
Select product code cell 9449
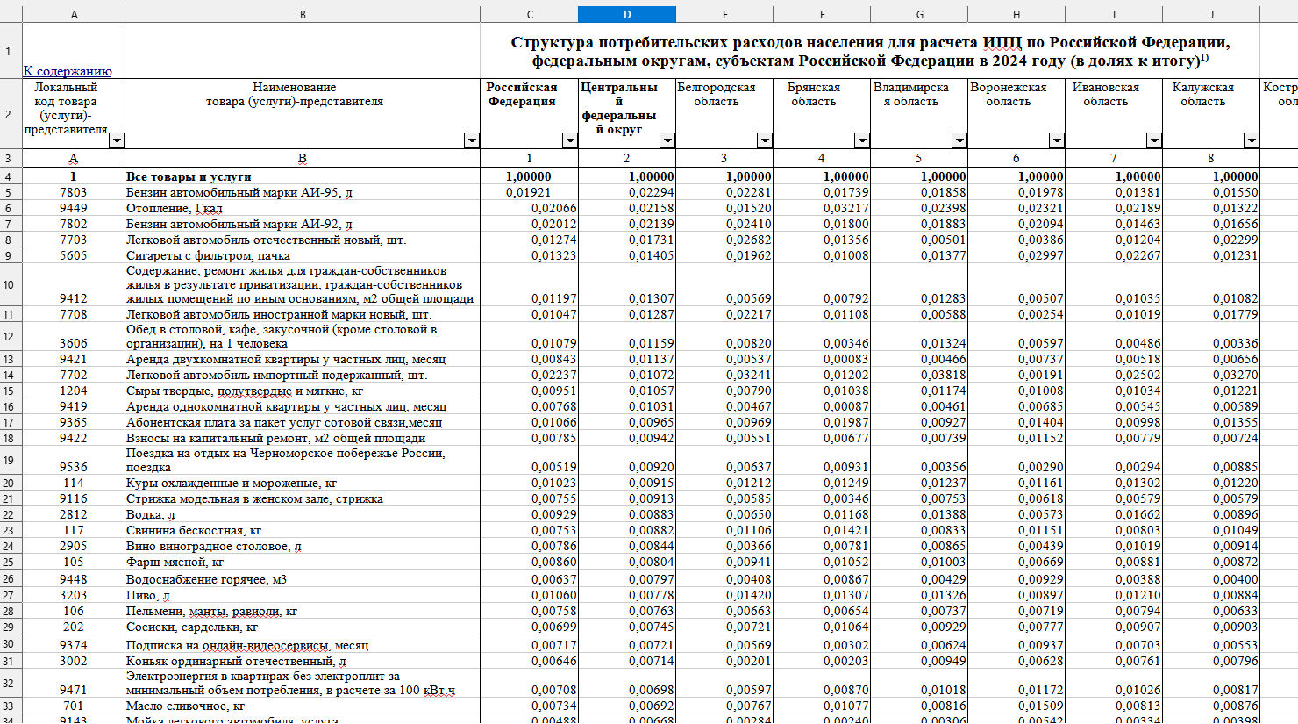pyautogui.click(x=74, y=208)
